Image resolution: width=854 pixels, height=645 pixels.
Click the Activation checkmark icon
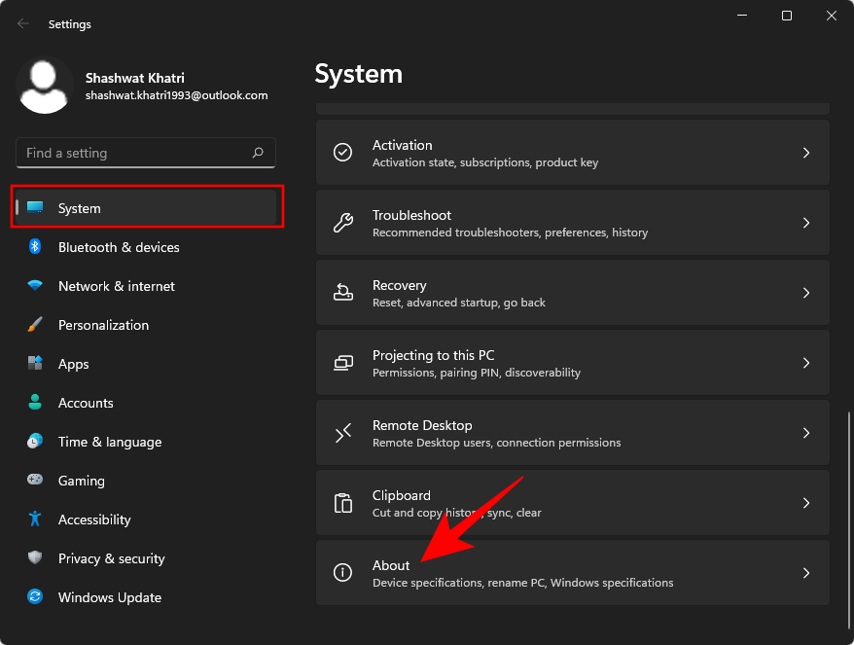pyautogui.click(x=342, y=152)
